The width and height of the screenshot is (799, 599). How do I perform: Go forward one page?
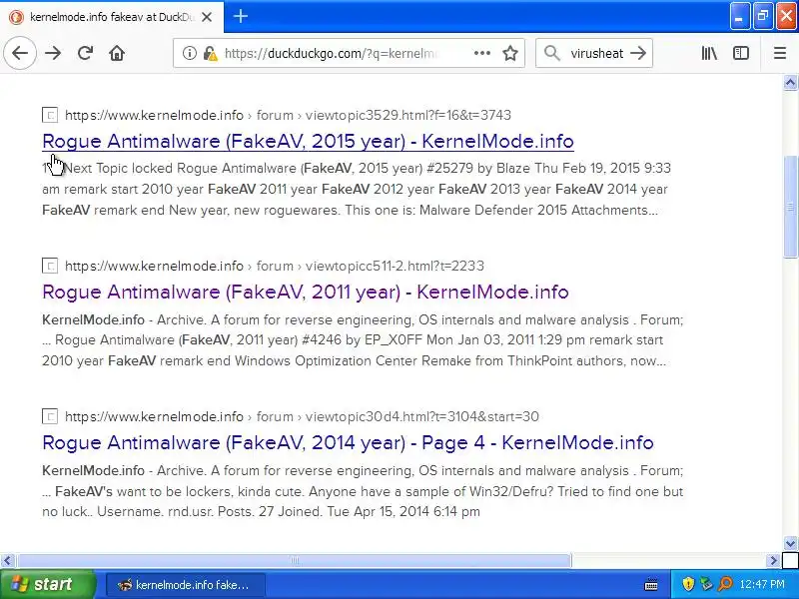pyautogui.click(x=53, y=53)
